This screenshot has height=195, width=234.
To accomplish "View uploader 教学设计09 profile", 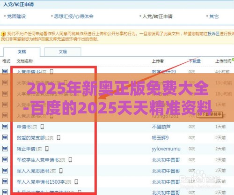I will (164, 72).
